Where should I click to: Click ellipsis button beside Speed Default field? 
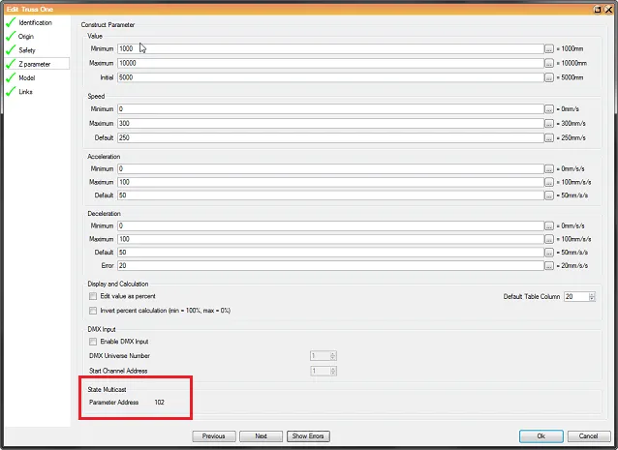click(x=549, y=137)
